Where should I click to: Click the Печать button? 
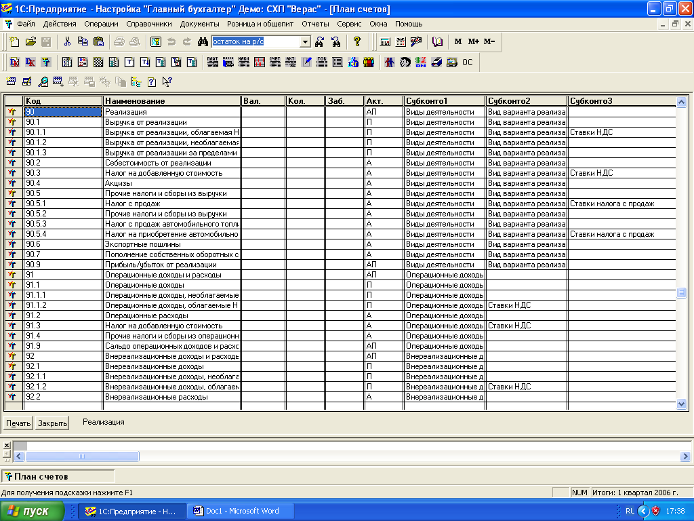19,423
